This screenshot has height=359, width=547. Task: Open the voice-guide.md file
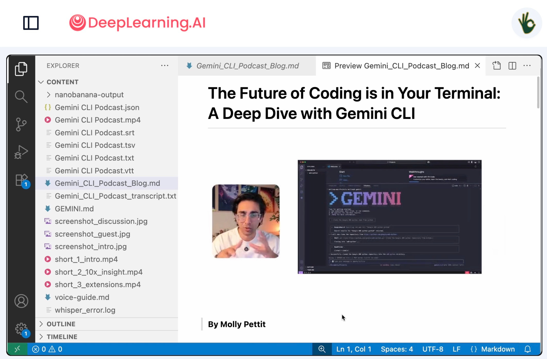tap(106, 297)
